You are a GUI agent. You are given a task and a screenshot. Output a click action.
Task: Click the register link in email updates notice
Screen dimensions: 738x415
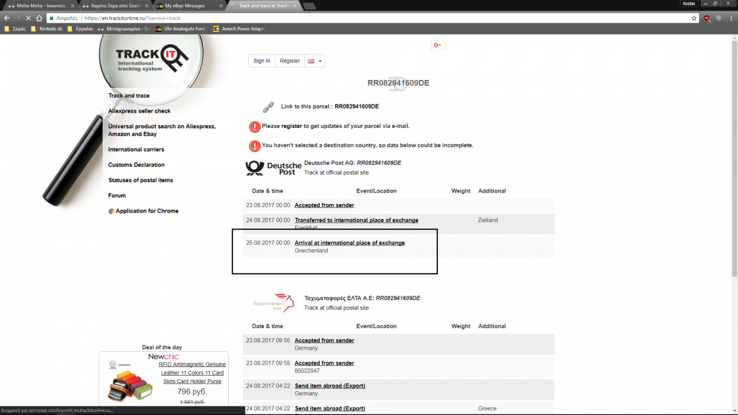point(292,126)
